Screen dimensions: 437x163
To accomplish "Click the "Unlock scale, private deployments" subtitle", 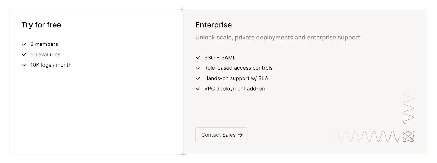I will 277,38.
